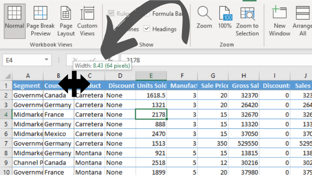Open the Zoom dialog
The width and height of the screenshot is (312, 175).
pos(204,17)
